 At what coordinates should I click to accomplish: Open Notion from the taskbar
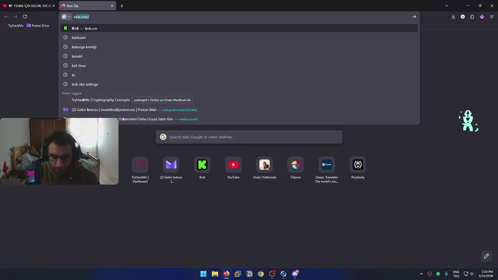pyautogui.click(x=249, y=274)
